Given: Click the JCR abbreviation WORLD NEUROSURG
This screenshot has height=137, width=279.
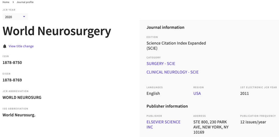Looking at the screenshot, I should coord(22,98).
